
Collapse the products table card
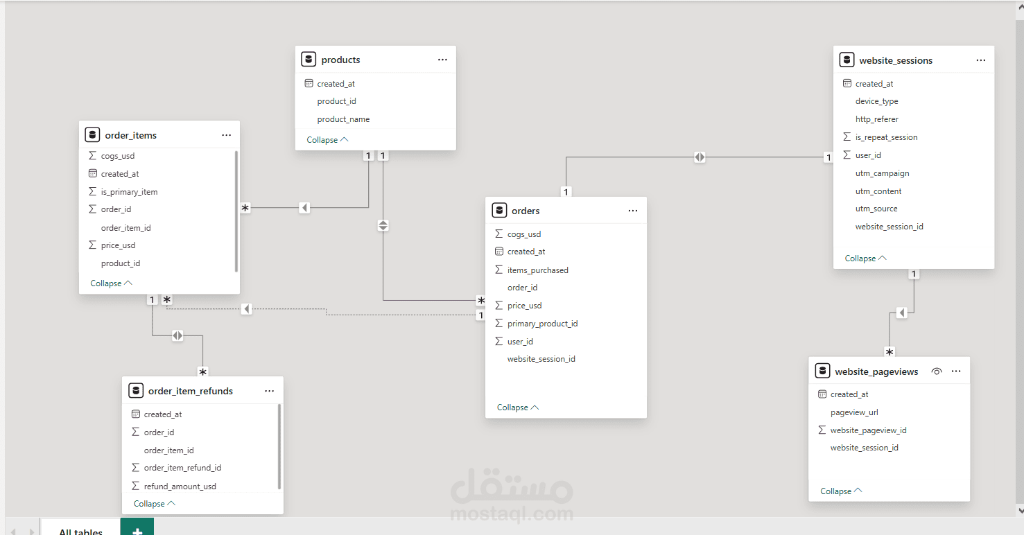[327, 139]
